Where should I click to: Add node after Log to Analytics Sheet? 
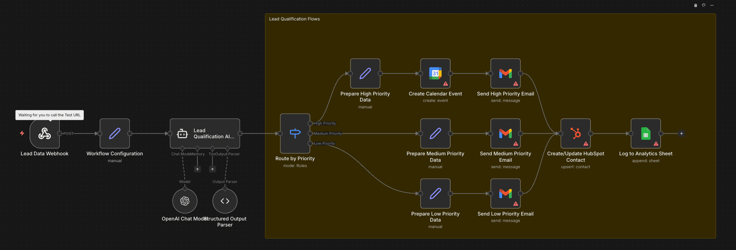click(681, 133)
